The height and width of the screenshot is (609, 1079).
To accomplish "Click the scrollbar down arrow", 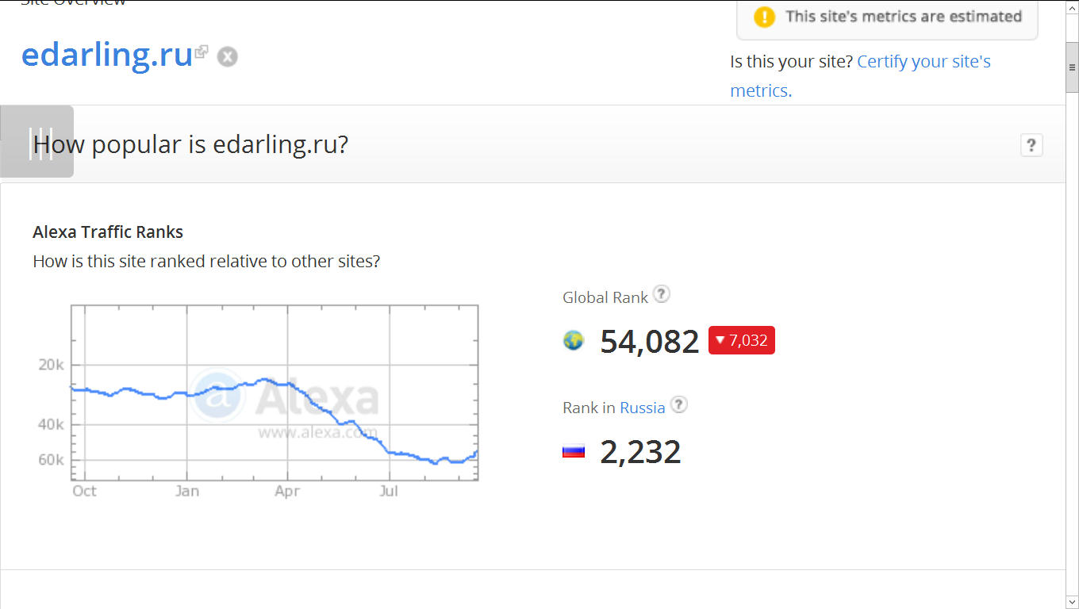I will (x=1072, y=602).
